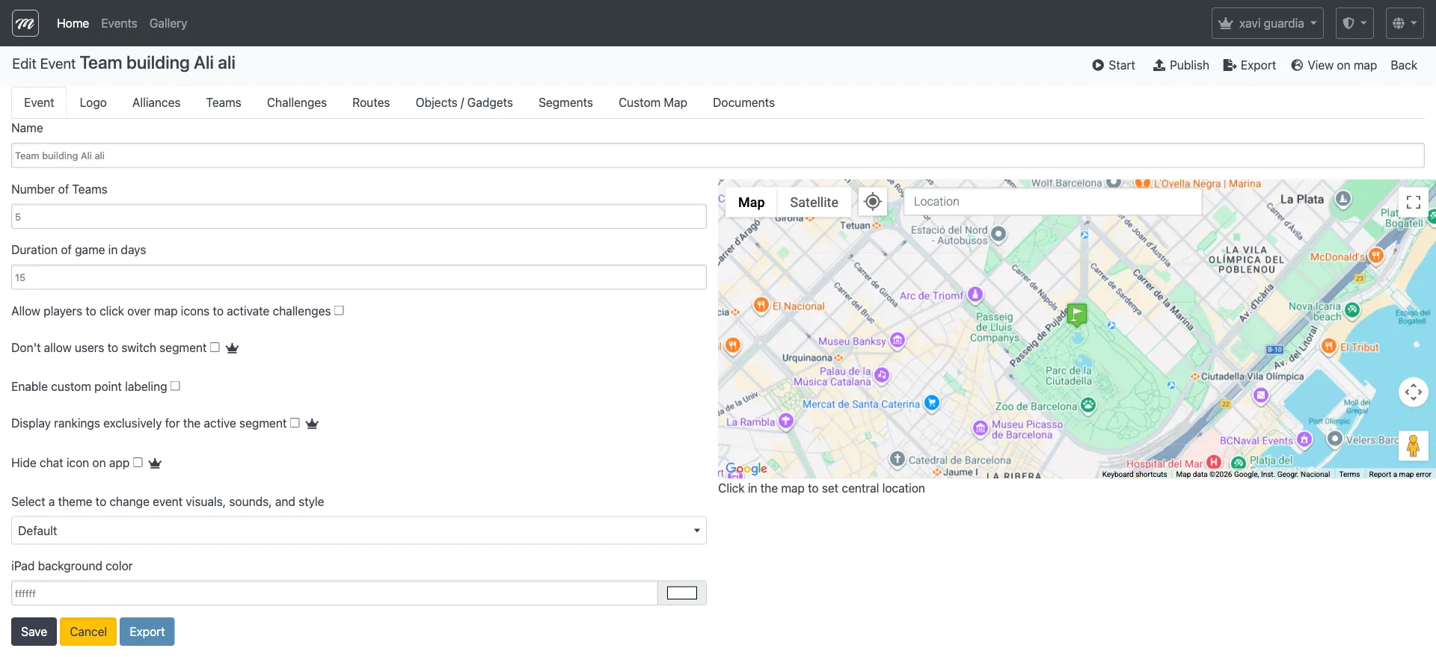The image size is (1436, 657).
Task: Click the Zoo de Barcelona map pin
Action: [x=1088, y=405]
